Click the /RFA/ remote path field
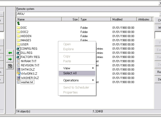Image resolution: width=161 pixels, height=120 pixels. (88, 14)
